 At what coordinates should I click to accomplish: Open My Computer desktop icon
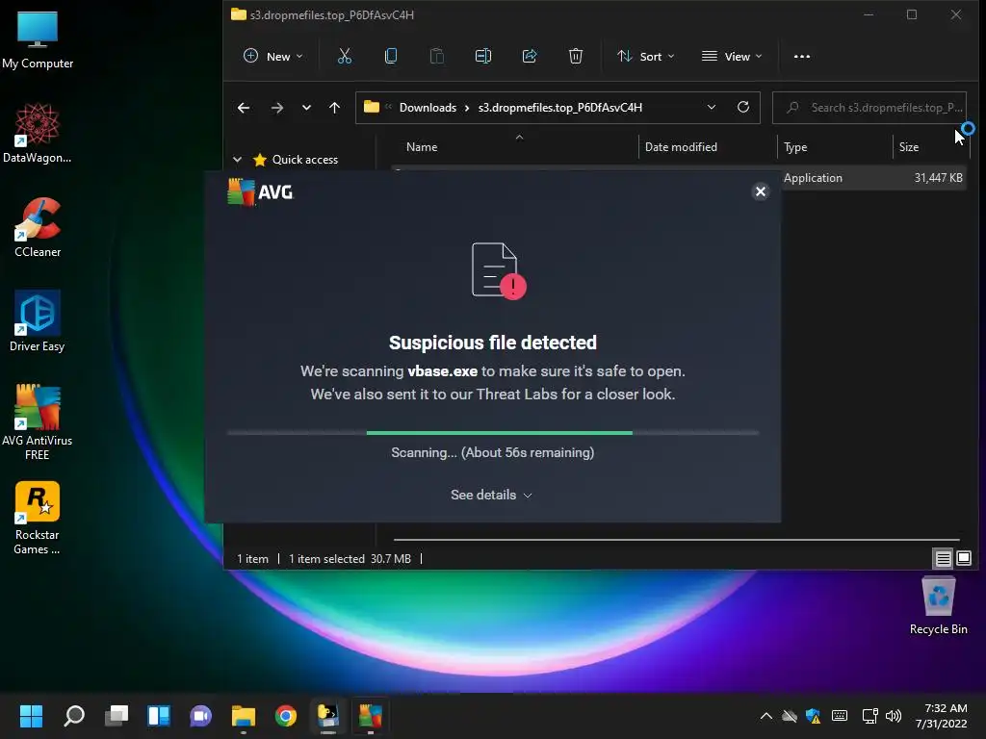pos(38,40)
